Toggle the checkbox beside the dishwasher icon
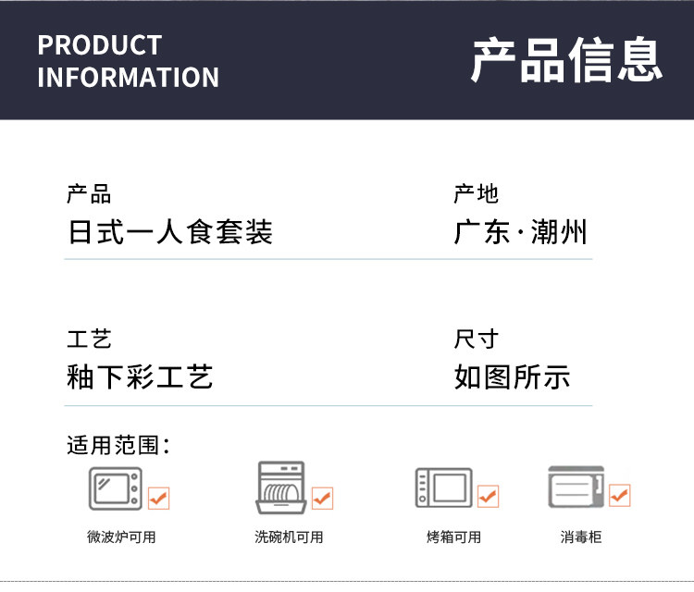Image resolution: width=694 pixels, height=592 pixels. (322, 498)
